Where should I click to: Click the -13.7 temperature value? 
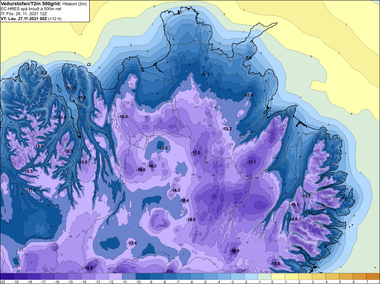pyautogui.click(x=306, y=196)
